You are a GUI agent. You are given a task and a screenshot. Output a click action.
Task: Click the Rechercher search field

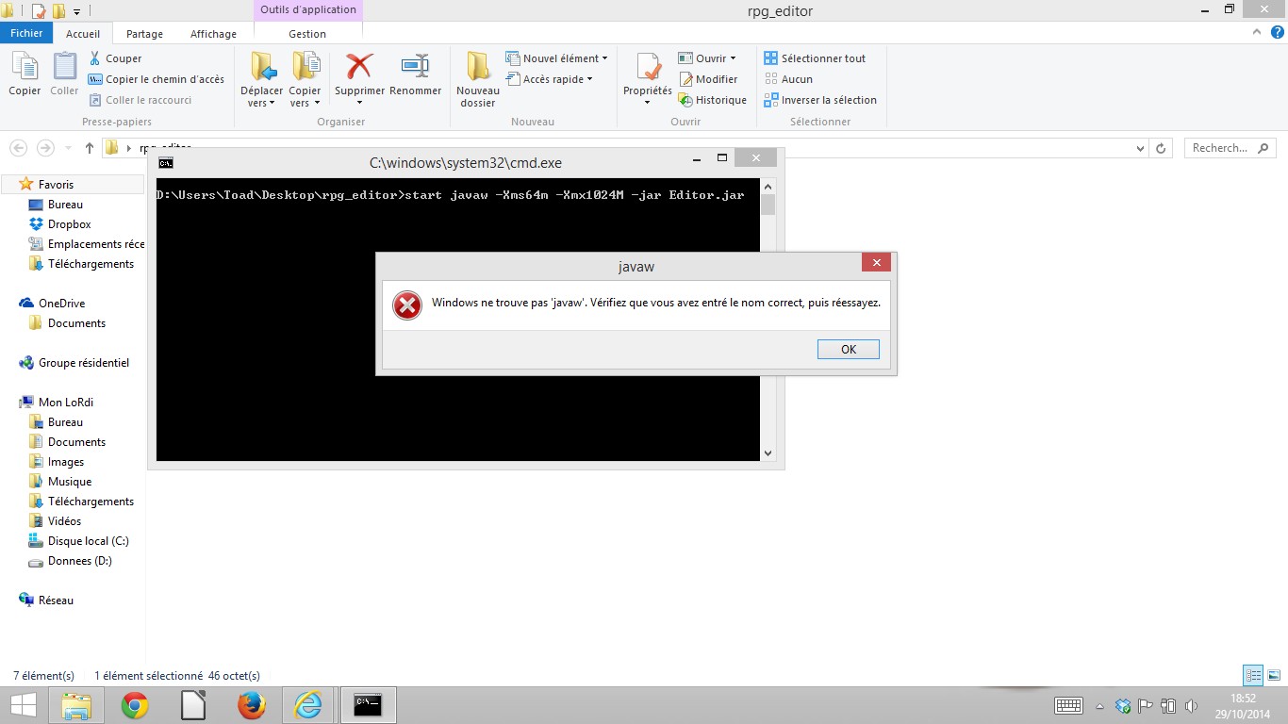(1229, 148)
